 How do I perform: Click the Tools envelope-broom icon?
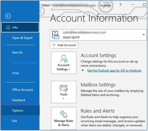(x=64, y=88)
